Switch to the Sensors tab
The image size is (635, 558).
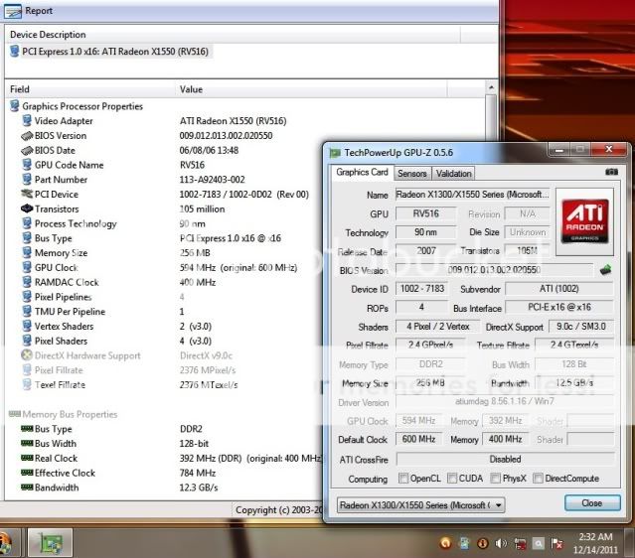coord(411,174)
